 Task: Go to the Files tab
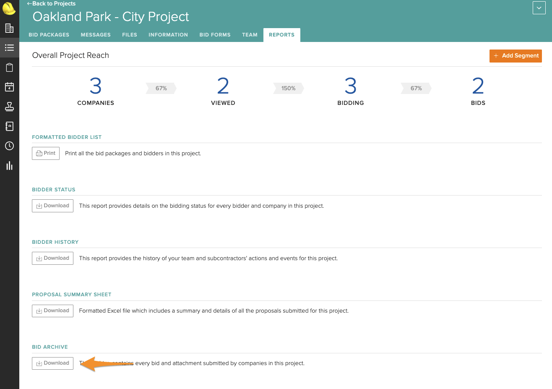click(x=130, y=35)
